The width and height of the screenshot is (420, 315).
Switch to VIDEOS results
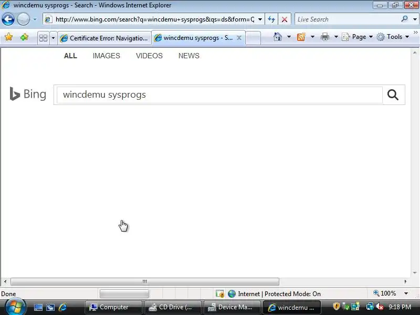[x=149, y=56]
